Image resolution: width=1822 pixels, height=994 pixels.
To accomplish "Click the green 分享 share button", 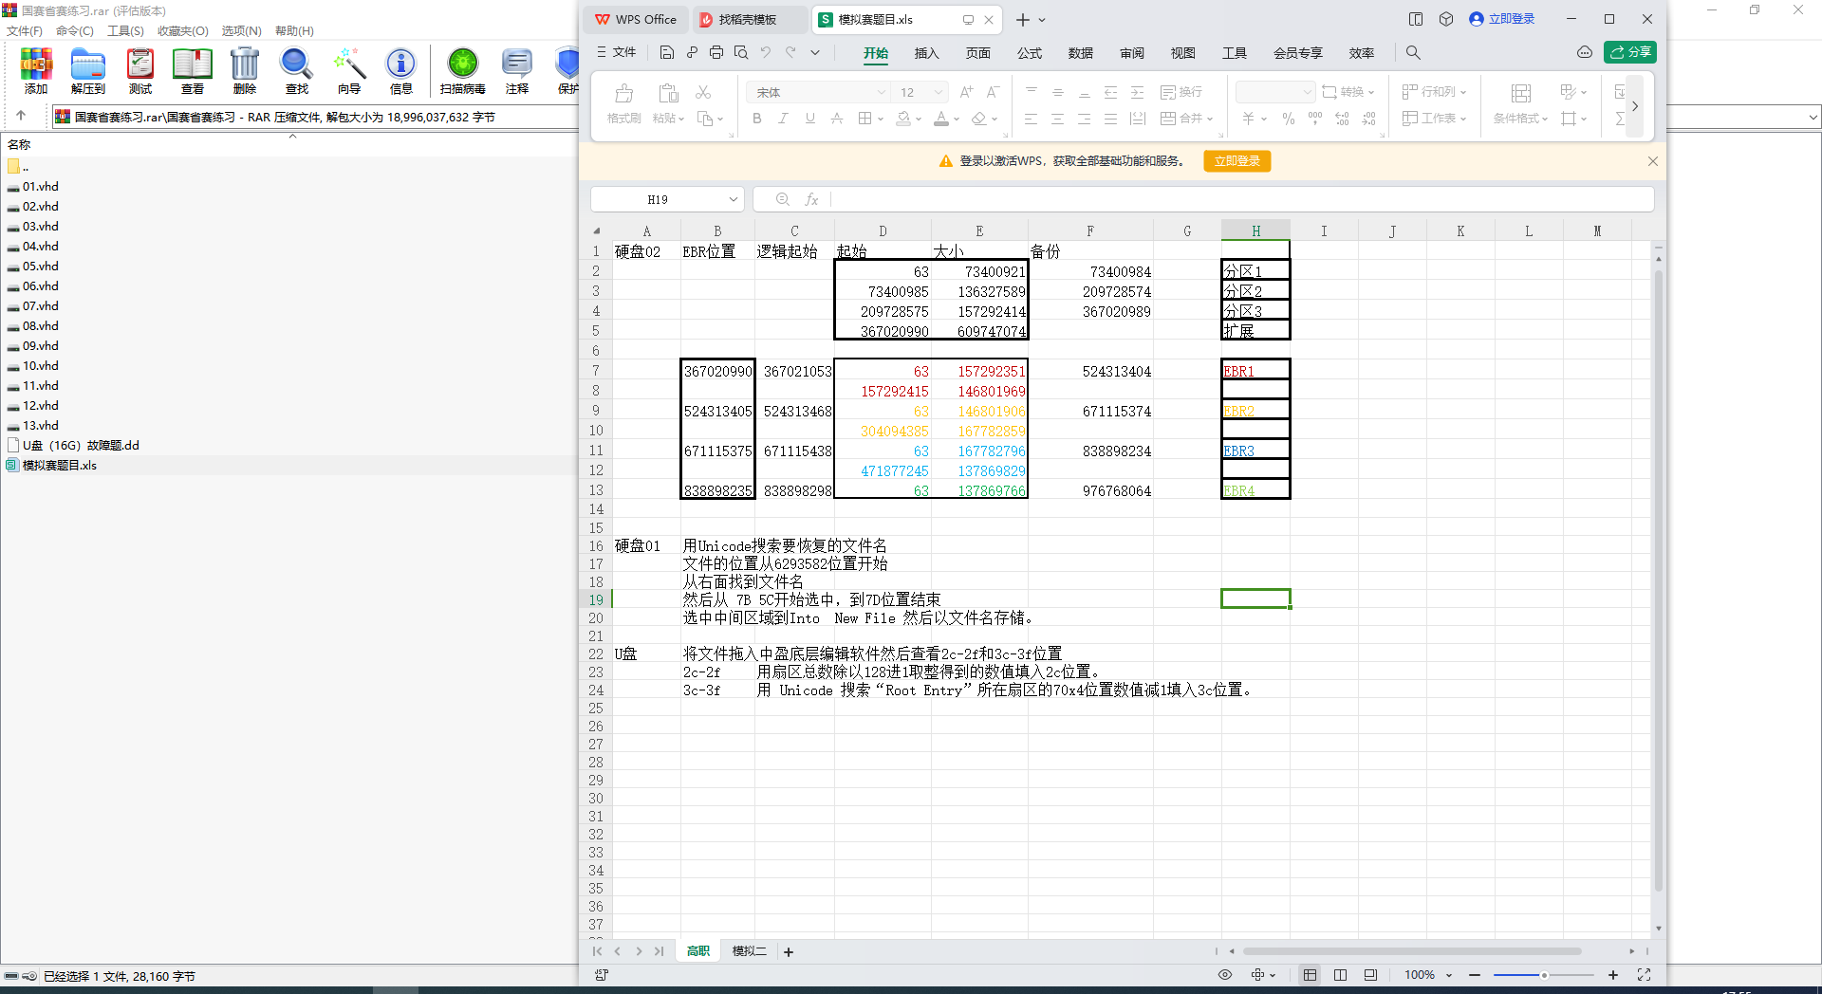I will [1630, 52].
